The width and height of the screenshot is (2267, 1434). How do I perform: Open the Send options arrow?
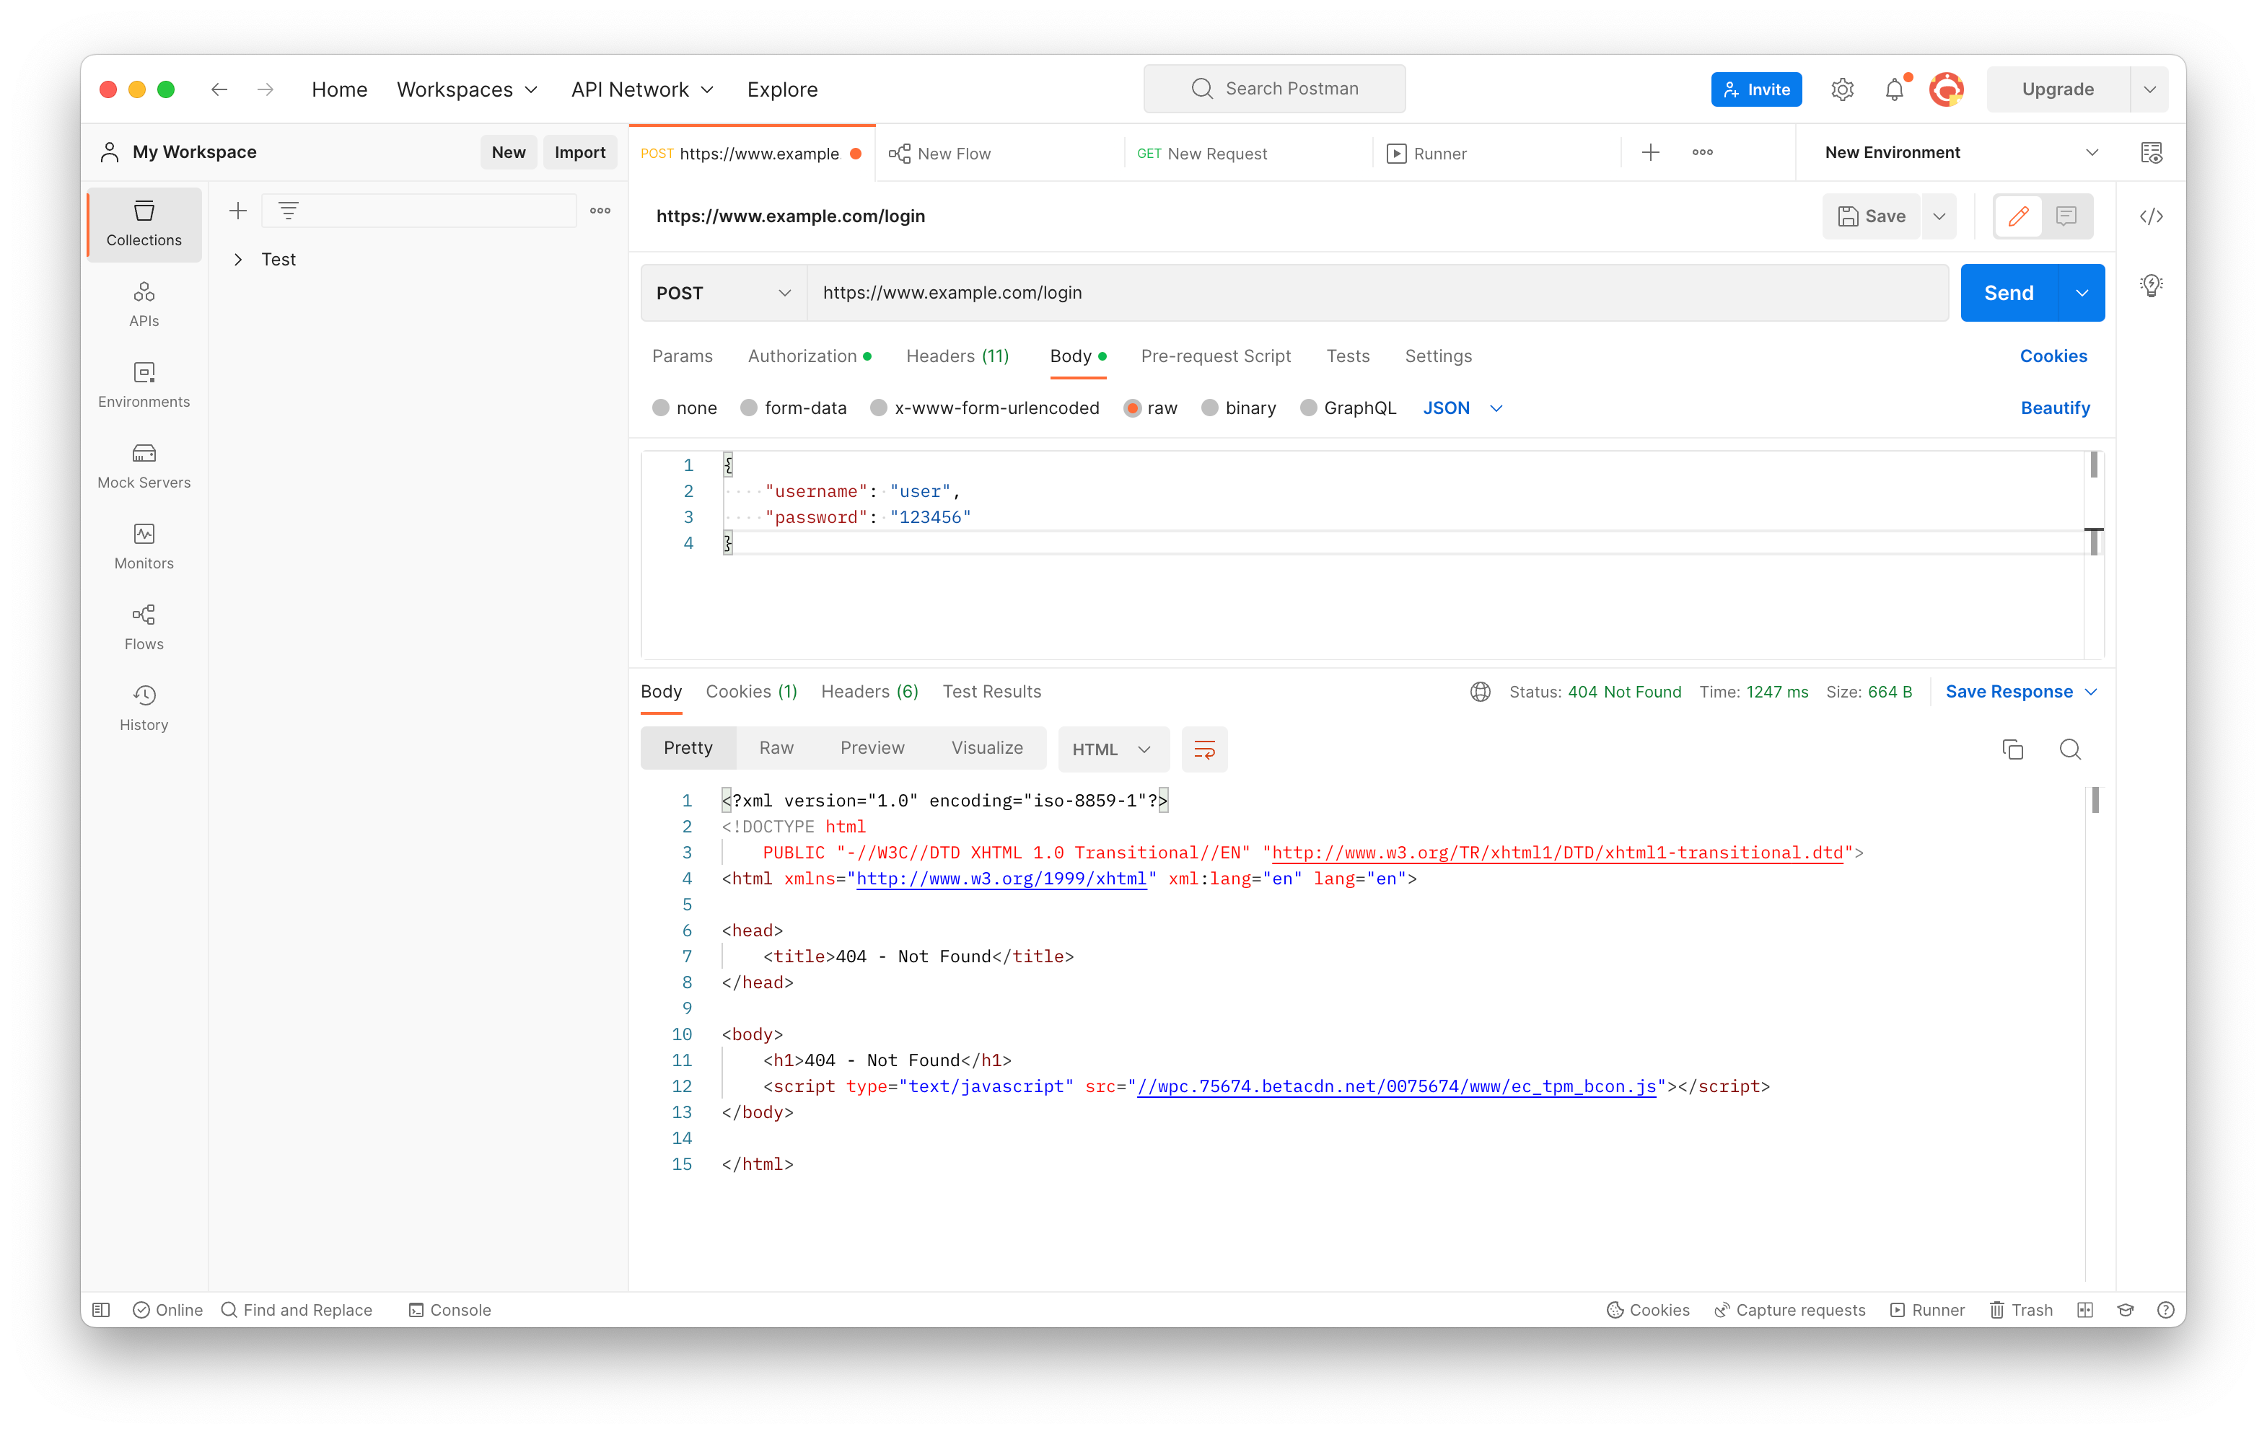2082,293
